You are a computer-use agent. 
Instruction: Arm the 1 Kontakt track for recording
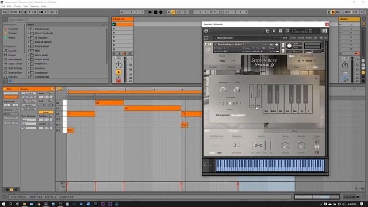click(118, 81)
